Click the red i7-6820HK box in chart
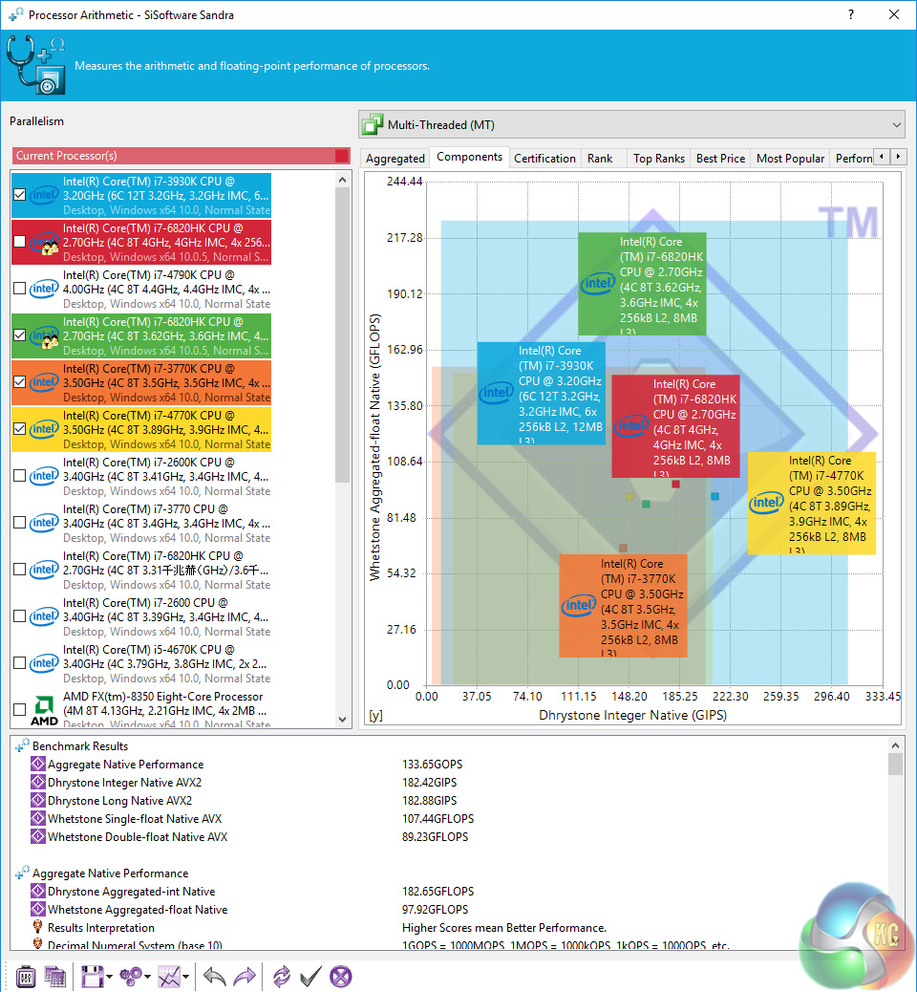This screenshot has height=992, width=917. (x=675, y=426)
